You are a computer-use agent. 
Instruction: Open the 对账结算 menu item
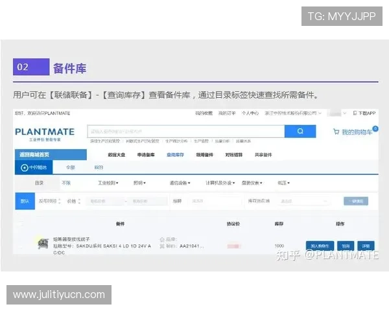click(x=233, y=155)
